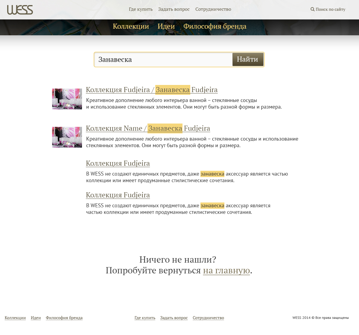Open the Коллекции main menu item
Viewport: 359px width, 335px height.
131,26
